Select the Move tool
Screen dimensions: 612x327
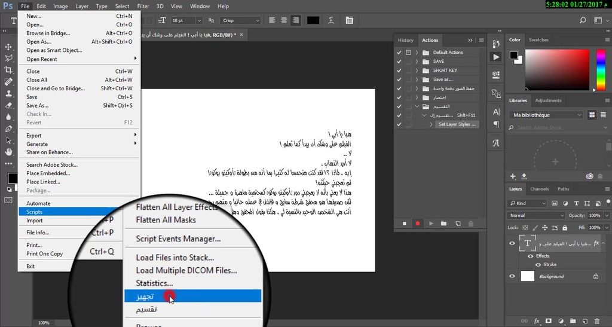[8, 47]
